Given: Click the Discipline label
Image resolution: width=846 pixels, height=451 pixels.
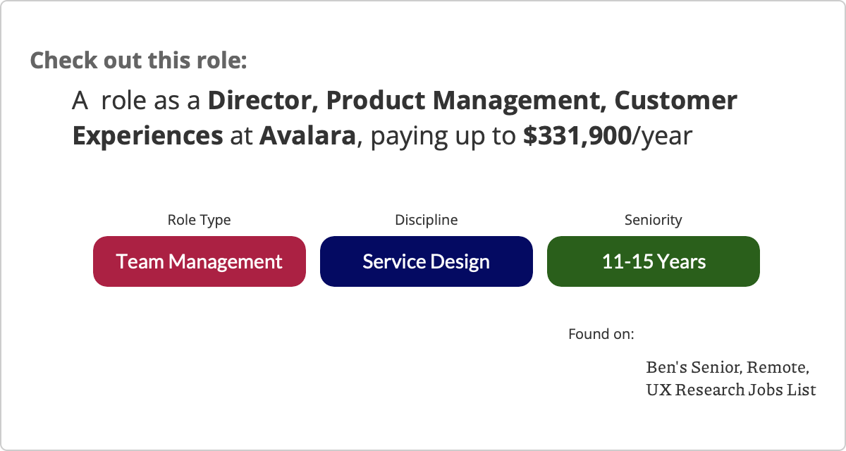Looking at the screenshot, I should pos(426,220).
